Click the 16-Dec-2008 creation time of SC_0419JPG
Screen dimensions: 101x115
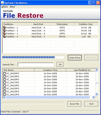pyautogui.click(x=50, y=76)
